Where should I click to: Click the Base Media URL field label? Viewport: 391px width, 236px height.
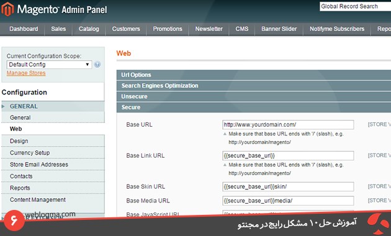pyautogui.click(x=148, y=201)
